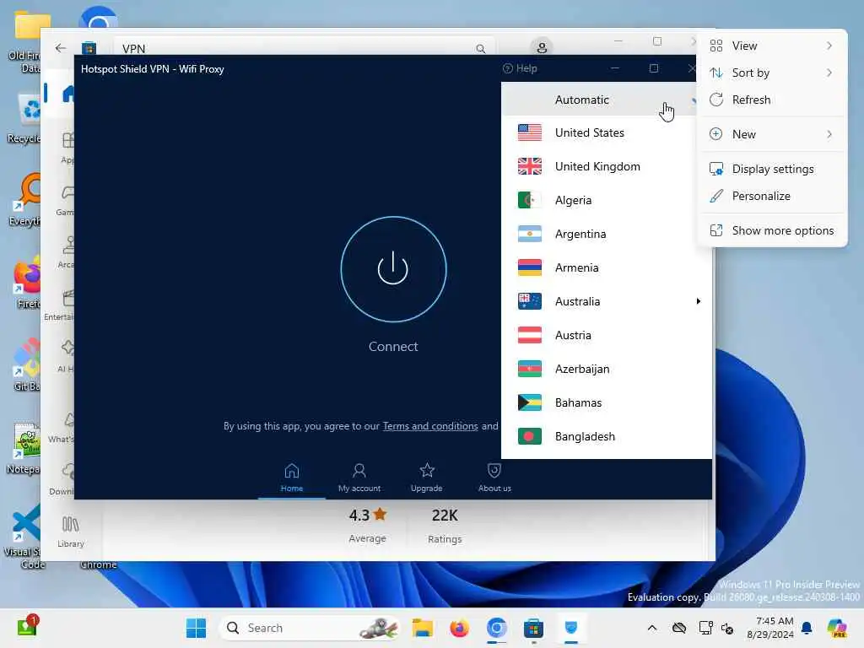Click the Azerbaijan flag icon
The width and height of the screenshot is (864, 648).
pyautogui.click(x=530, y=369)
